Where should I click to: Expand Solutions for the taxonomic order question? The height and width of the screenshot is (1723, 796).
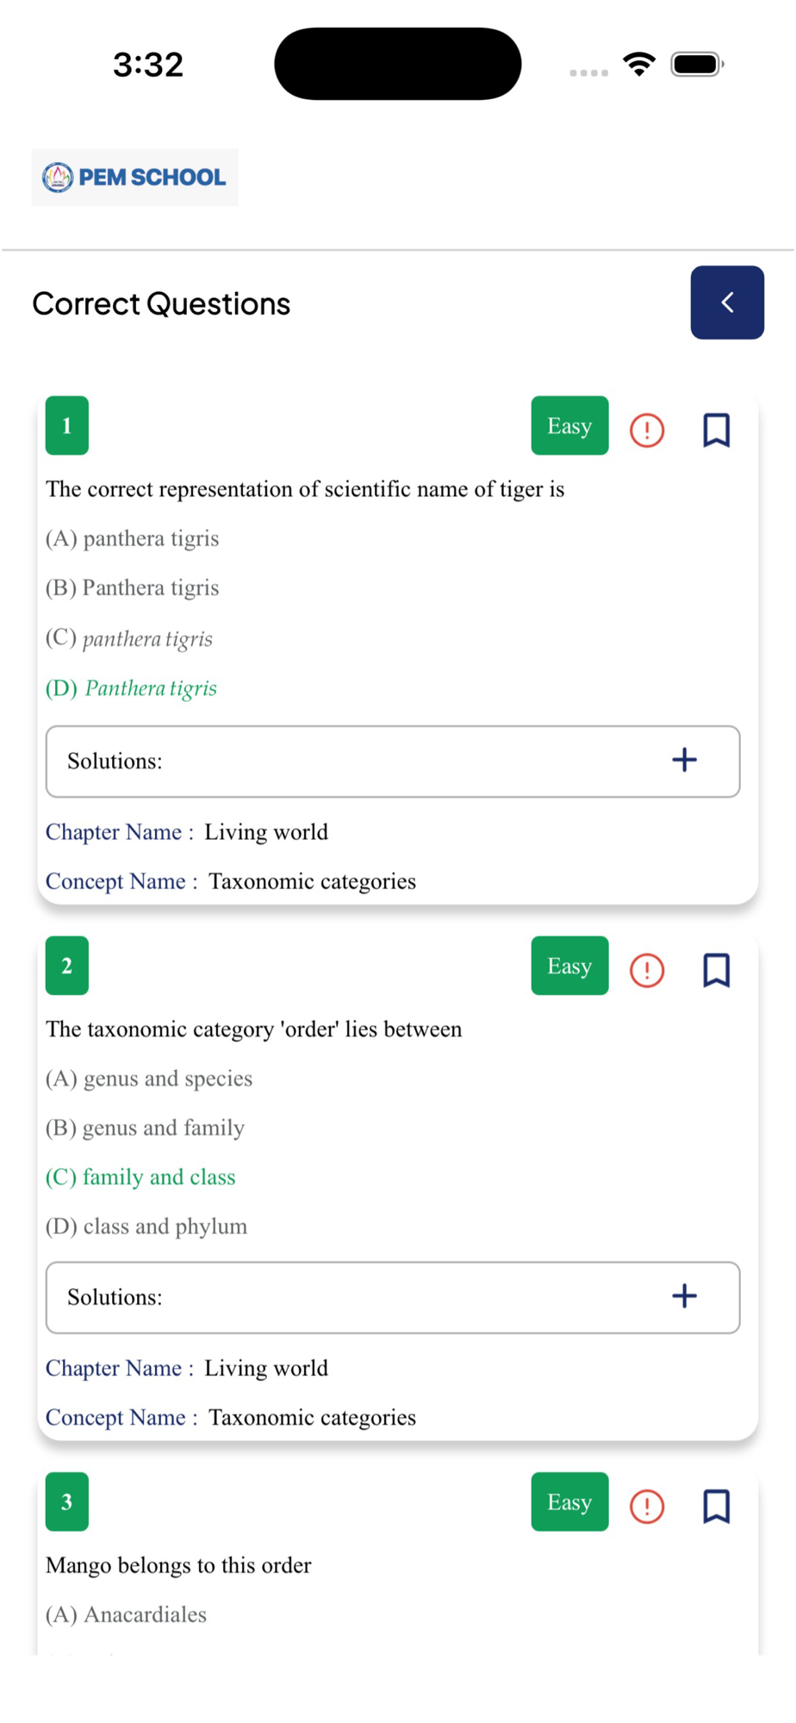(x=684, y=1297)
